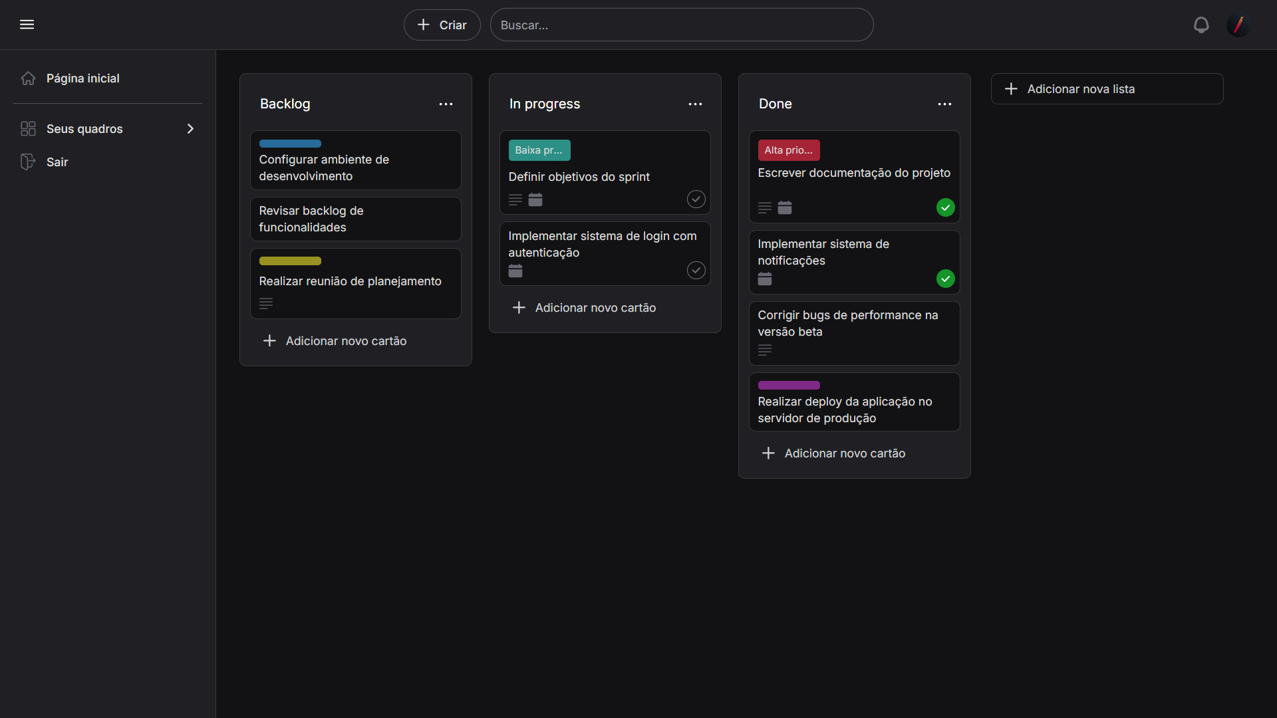Click the purple label on Realizar deploy
The height and width of the screenshot is (718, 1277).
point(789,386)
